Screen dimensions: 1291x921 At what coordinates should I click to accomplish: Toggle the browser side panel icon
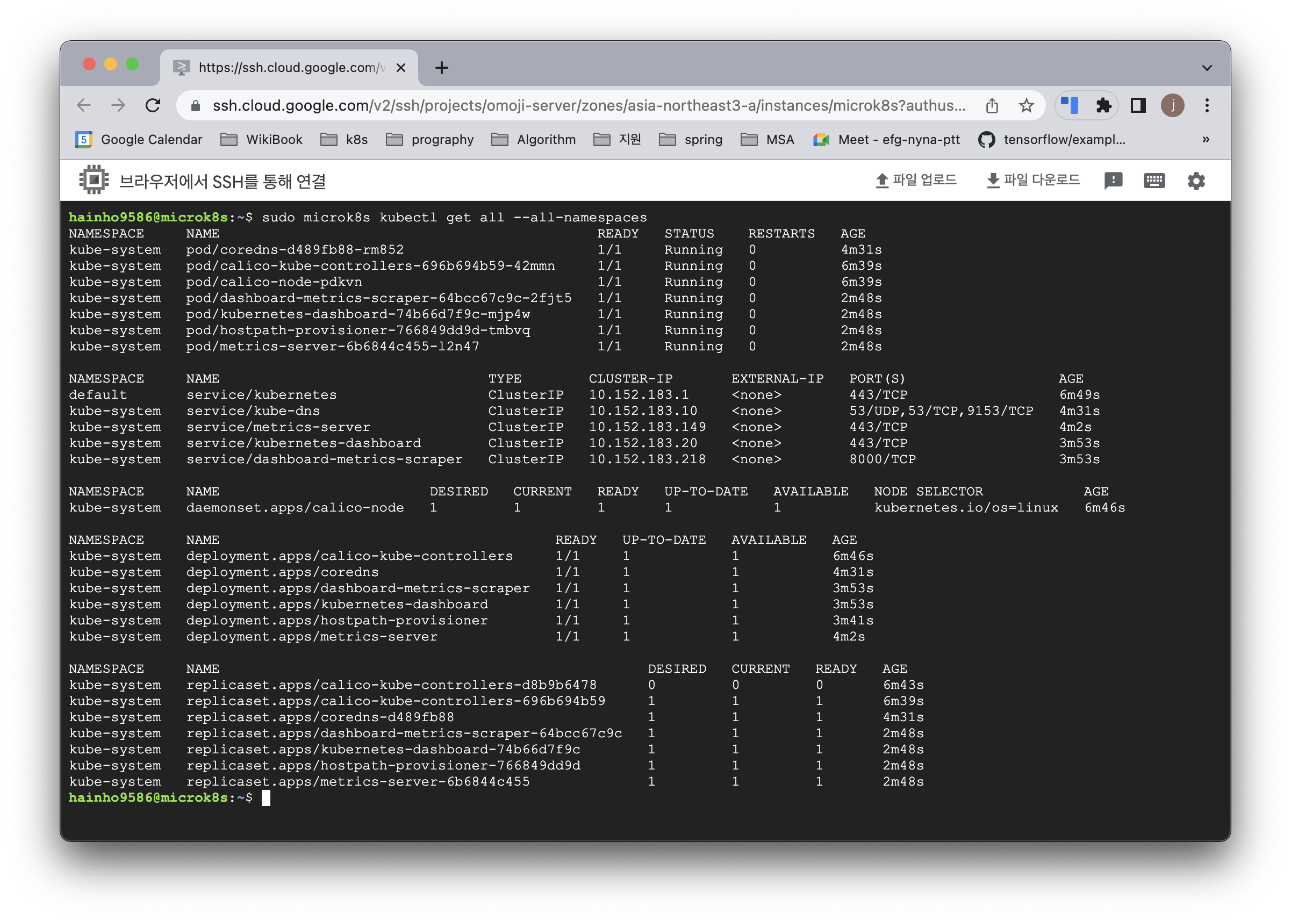[x=1138, y=105]
